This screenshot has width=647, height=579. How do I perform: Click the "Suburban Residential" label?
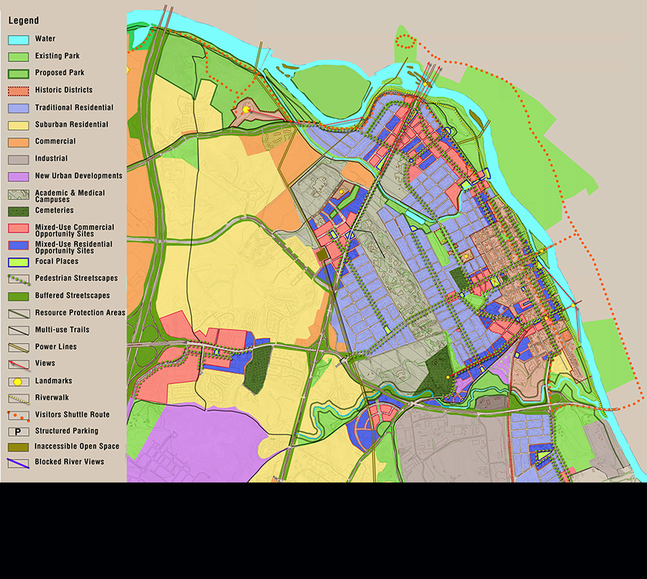pos(72,125)
